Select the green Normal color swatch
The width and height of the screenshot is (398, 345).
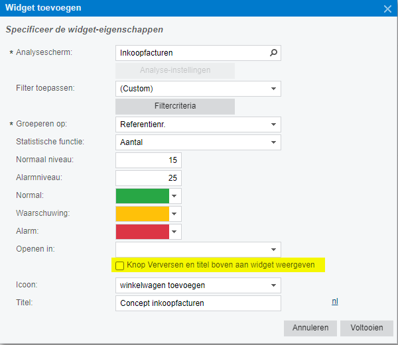(142, 196)
